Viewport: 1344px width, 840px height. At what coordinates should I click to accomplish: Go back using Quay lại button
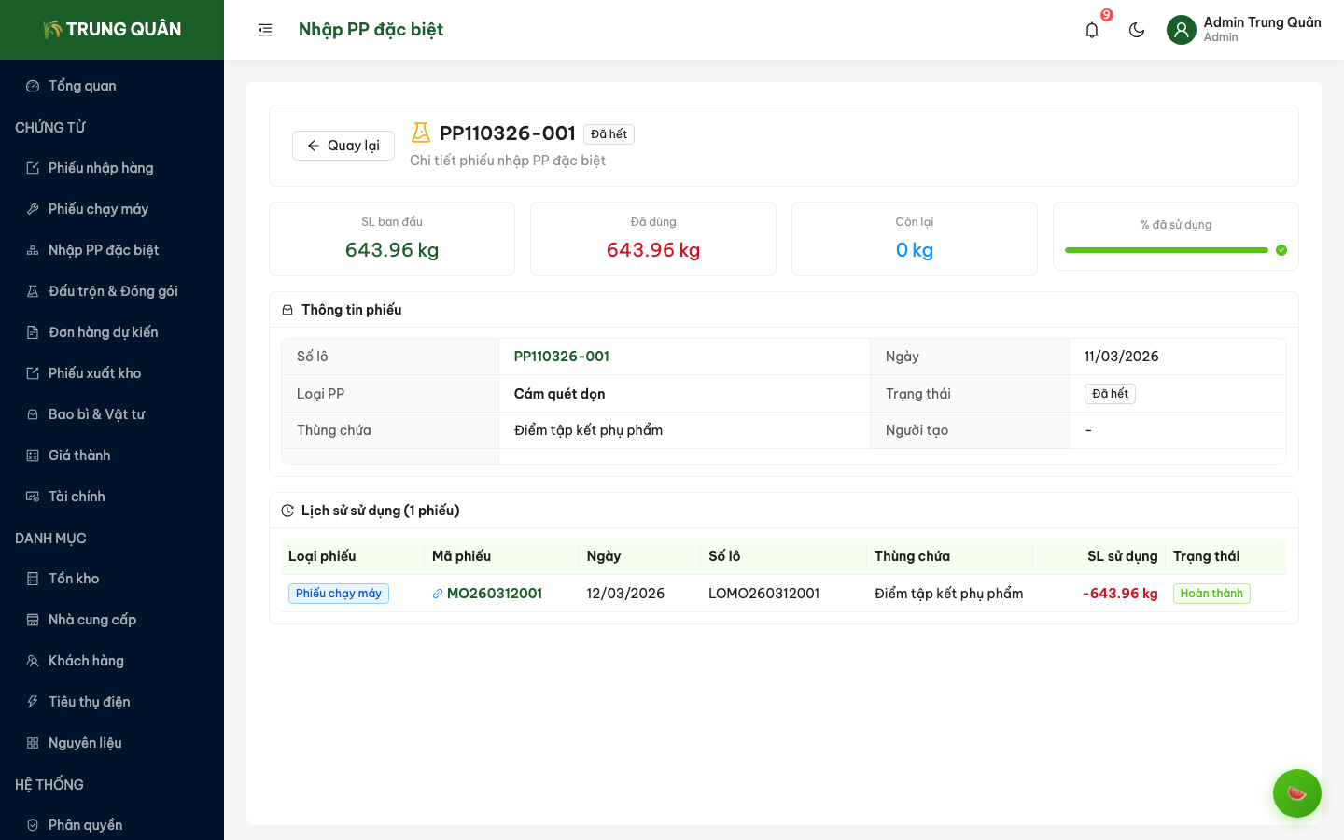point(343,146)
